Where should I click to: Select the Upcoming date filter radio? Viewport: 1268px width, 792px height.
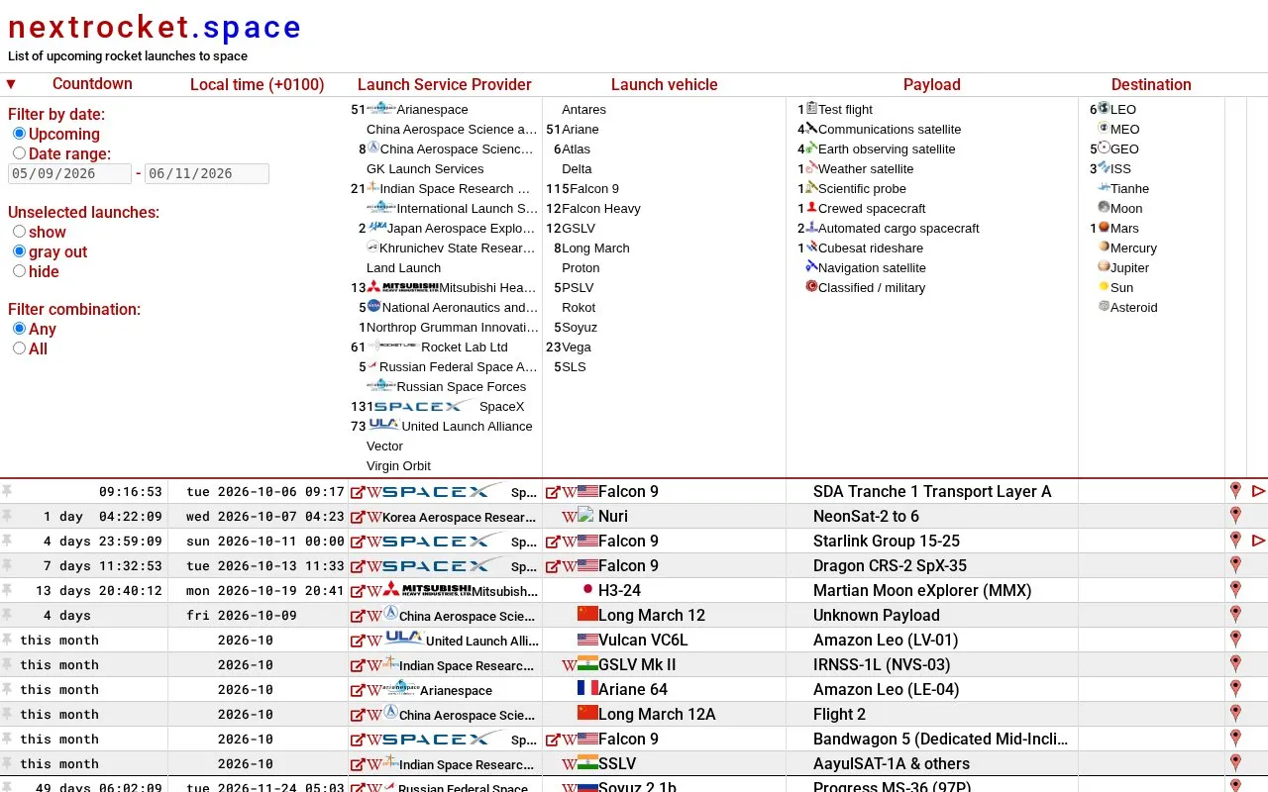pos(19,134)
